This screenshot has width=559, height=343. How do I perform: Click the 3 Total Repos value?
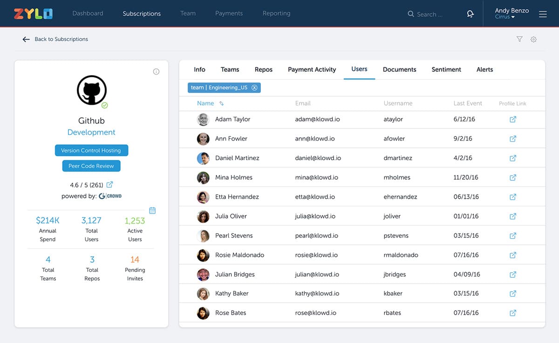point(92,259)
